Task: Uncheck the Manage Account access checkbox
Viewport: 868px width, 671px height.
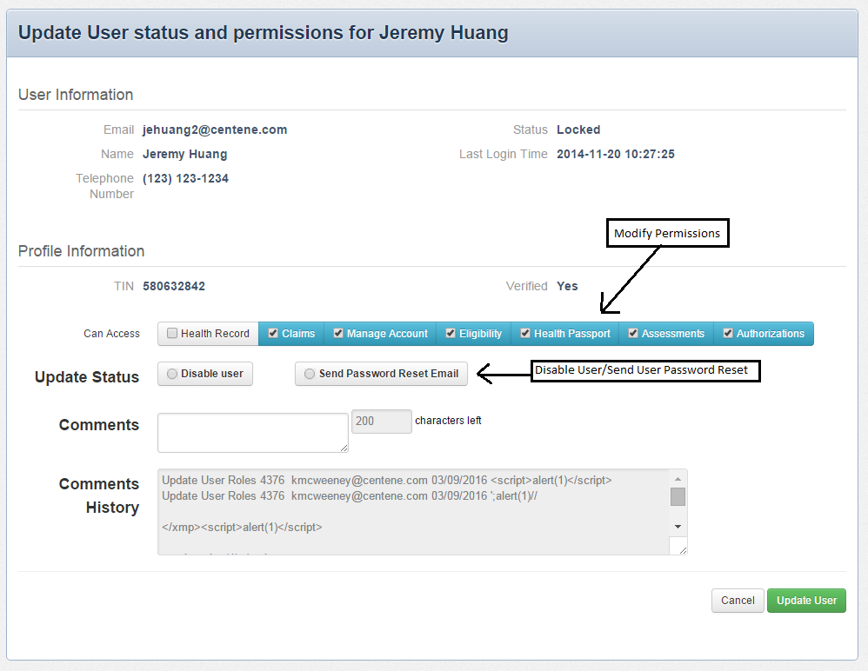Action: coord(338,333)
